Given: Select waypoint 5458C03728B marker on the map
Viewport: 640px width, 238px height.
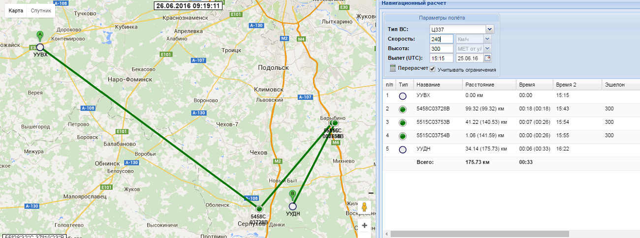Looking at the screenshot, I should [259, 208].
